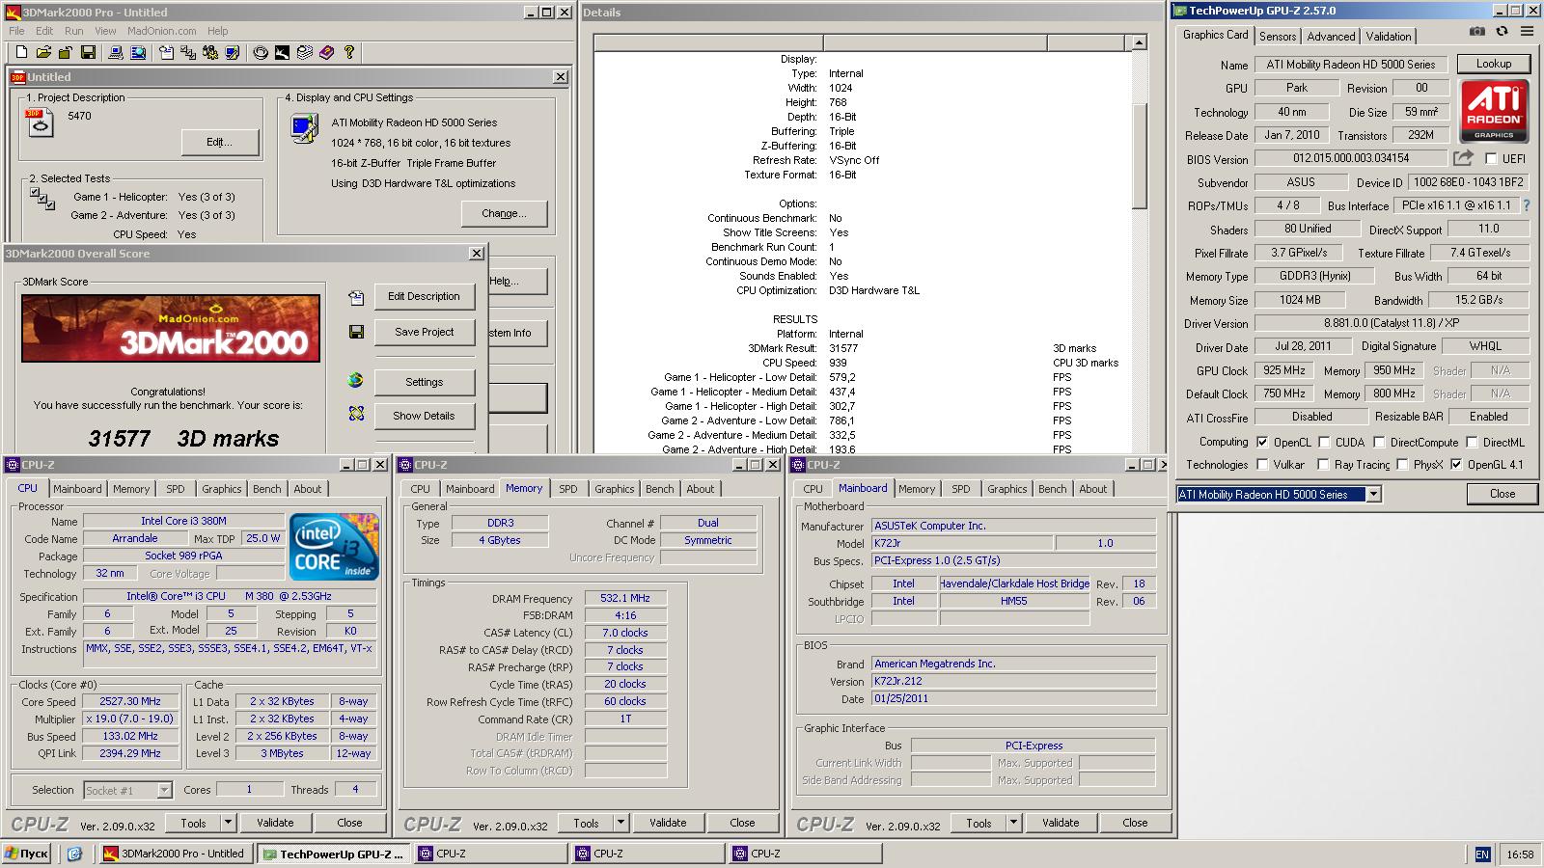Screen dimensions: 1544x868
Task: Toggle the UEFI checkbox in GPU-Z
Action: coord(1491,159)
